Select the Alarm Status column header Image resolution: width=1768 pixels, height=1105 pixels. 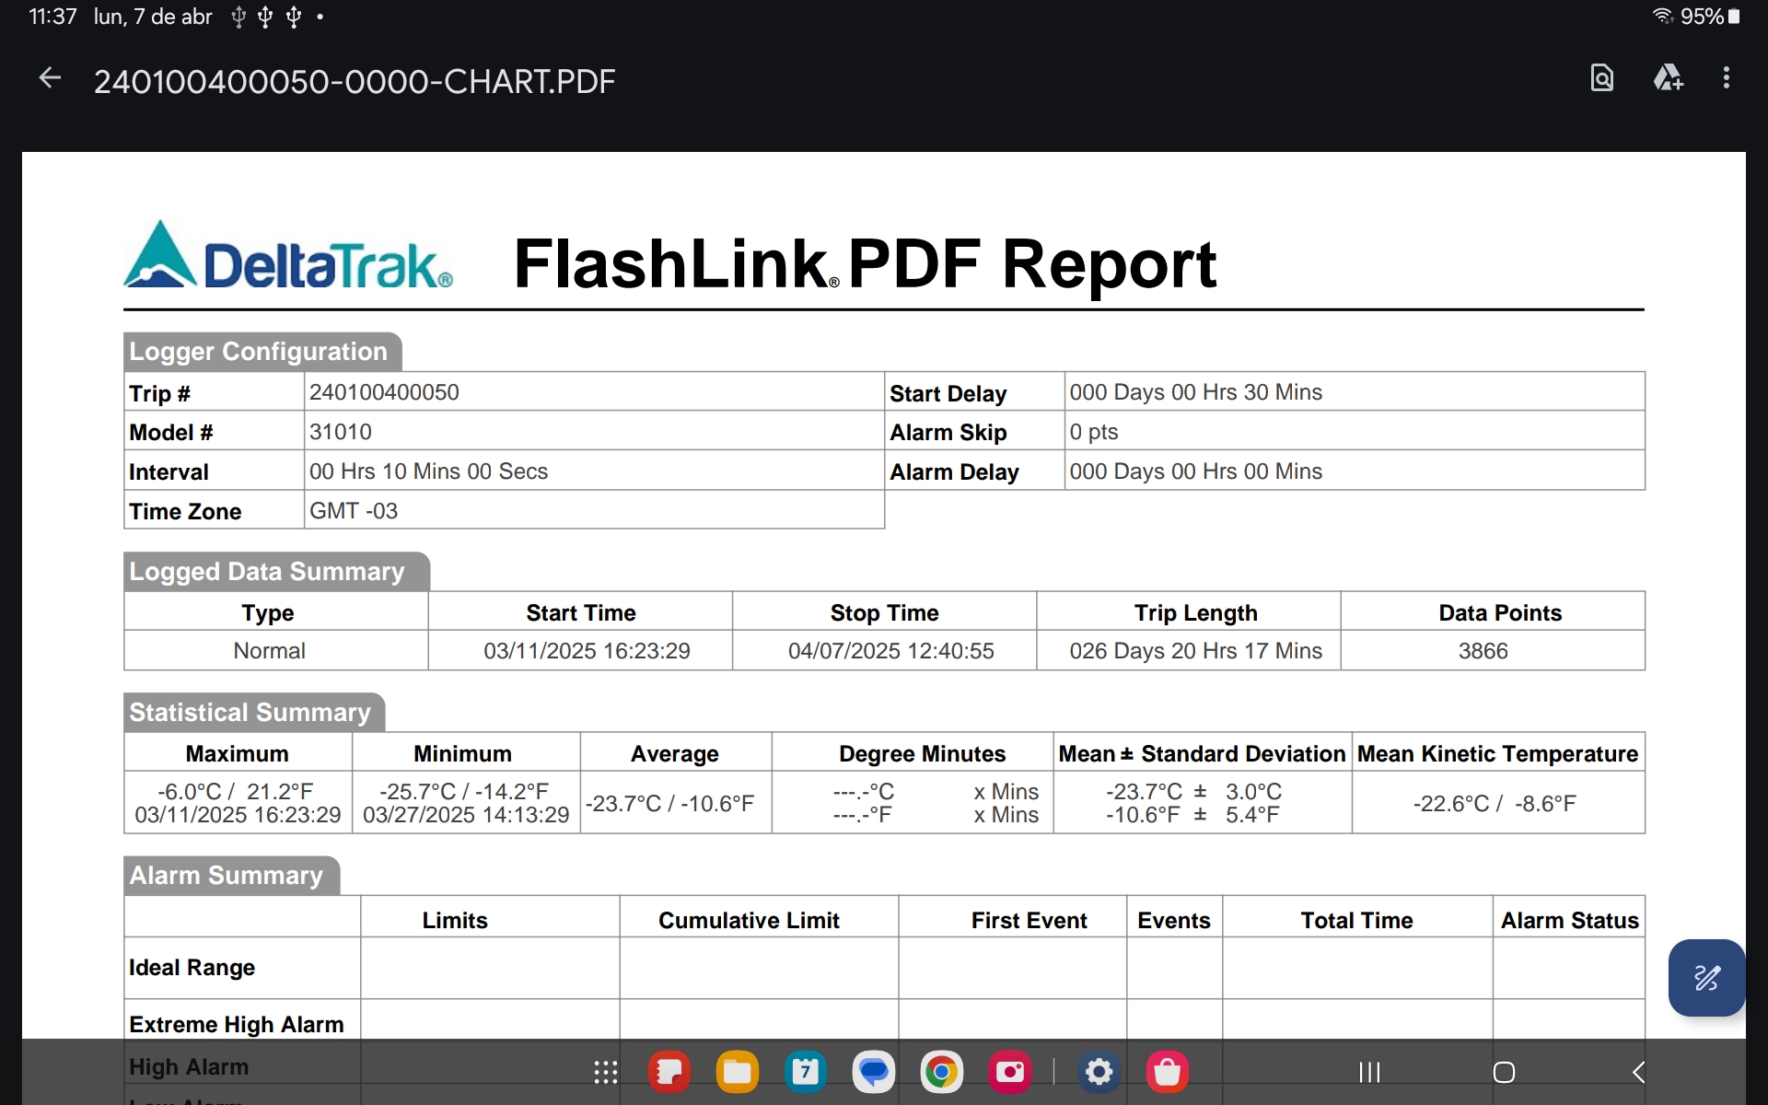coord(1569,921)
